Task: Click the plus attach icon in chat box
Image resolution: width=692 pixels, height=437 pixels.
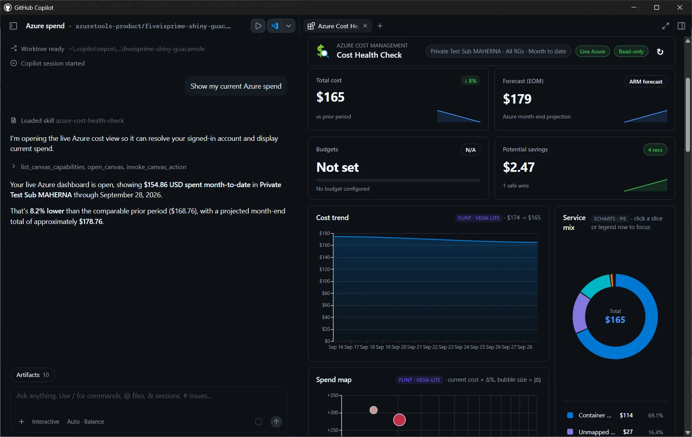Action: (x=22, y=422)
